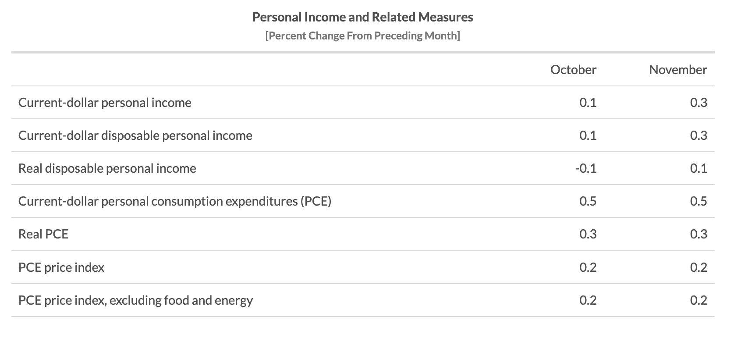Click October value for Real disposable personal income

pyautogui.click(x=585, y=168)
